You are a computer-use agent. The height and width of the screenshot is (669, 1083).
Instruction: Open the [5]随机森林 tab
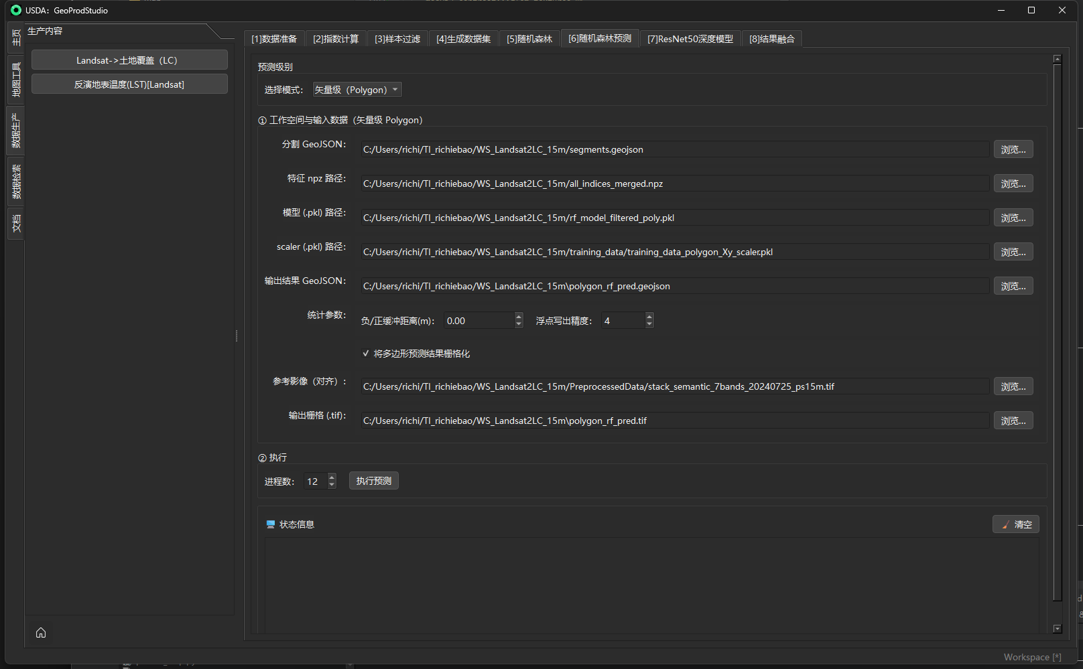point(529,39)
